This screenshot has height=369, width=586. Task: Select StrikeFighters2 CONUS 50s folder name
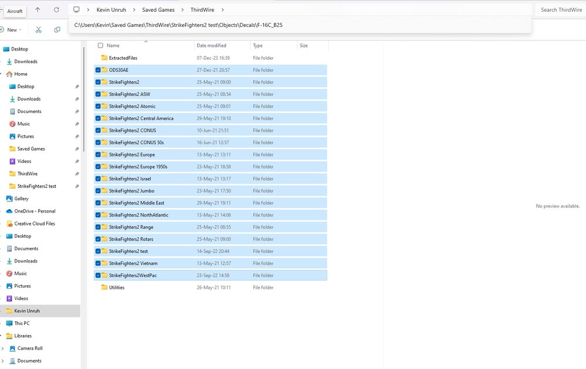coord(137,143)
